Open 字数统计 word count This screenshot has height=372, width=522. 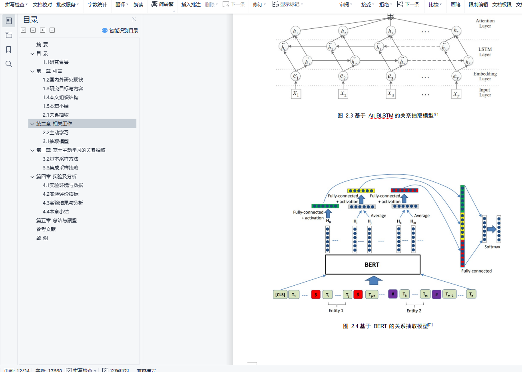pos(98,4)
